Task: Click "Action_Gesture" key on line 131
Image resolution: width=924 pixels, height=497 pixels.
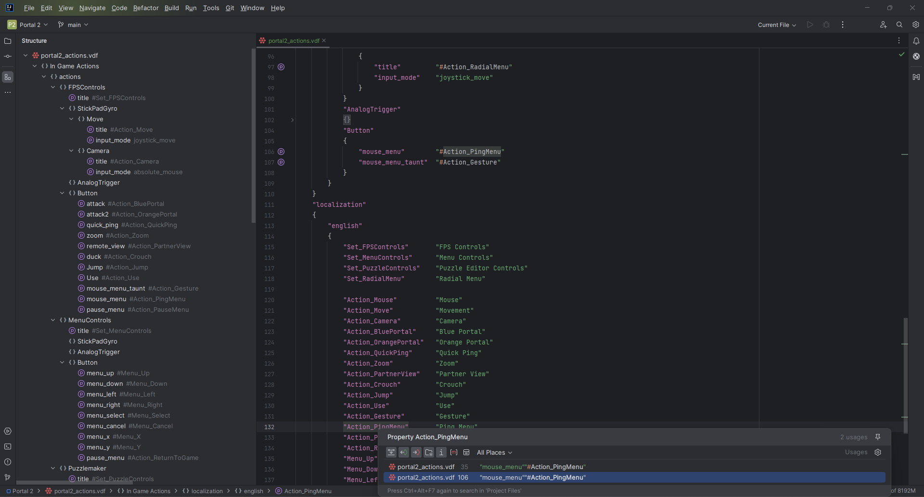Action: coord(373,416)
